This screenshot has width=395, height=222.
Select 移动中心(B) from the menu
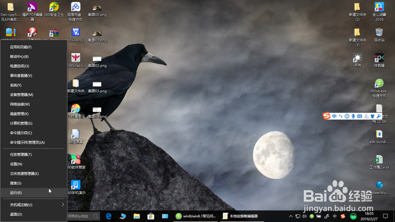tap(34, 56)
